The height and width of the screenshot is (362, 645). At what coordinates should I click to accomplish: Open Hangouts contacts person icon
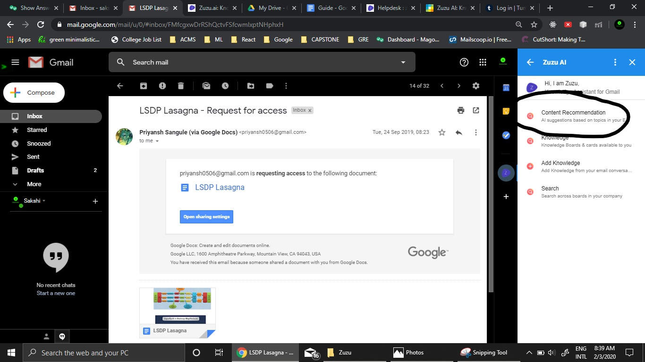click(46, 337)
